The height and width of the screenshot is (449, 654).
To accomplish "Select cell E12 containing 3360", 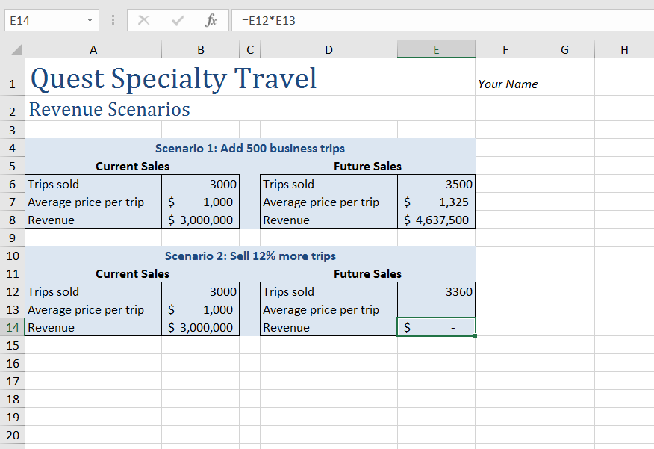I will point(436,291).
